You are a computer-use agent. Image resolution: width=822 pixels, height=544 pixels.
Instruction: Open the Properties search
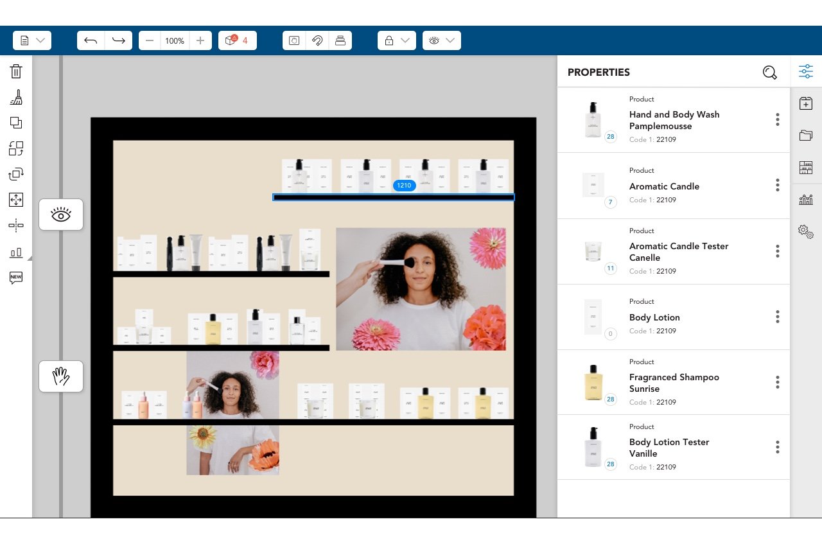click(x=769, y=73)
